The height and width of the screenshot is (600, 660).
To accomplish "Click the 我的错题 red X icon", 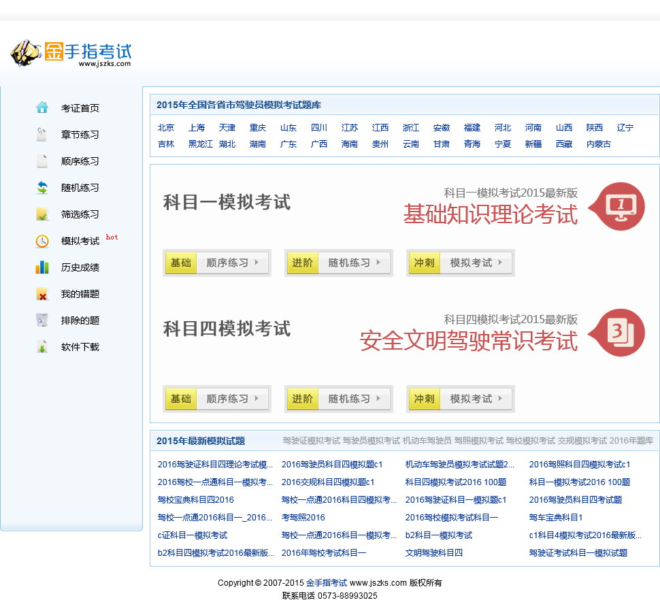I will tap(42, 294).
